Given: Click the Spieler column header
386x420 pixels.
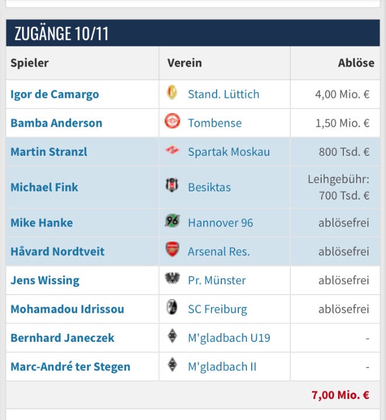Looking at the screenshot, I should [x=30, y=63].
